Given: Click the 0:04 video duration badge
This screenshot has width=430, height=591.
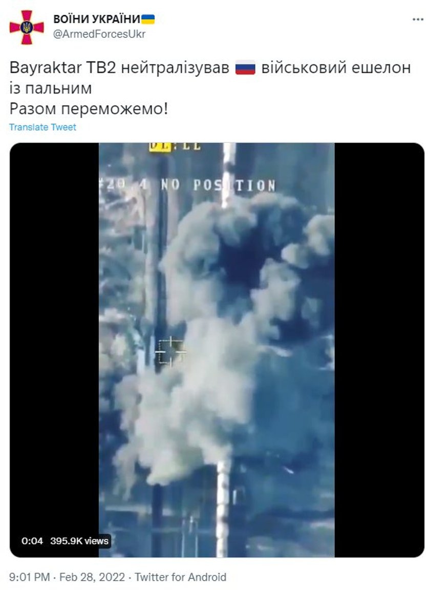Looking at the screenshot, I should tap(32, 541).
